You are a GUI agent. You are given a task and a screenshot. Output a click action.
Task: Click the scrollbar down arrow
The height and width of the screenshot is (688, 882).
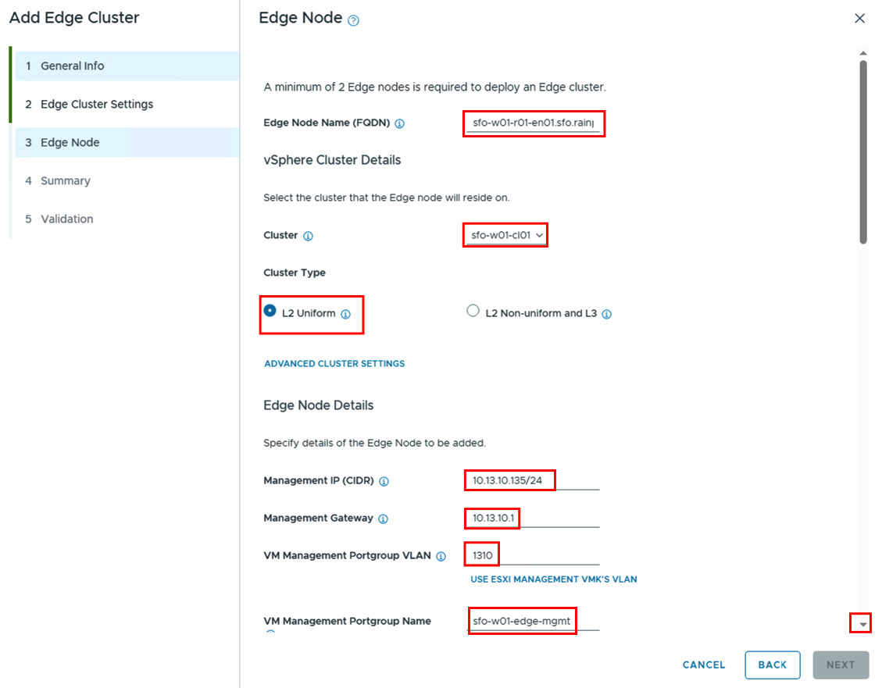point(862,624)
